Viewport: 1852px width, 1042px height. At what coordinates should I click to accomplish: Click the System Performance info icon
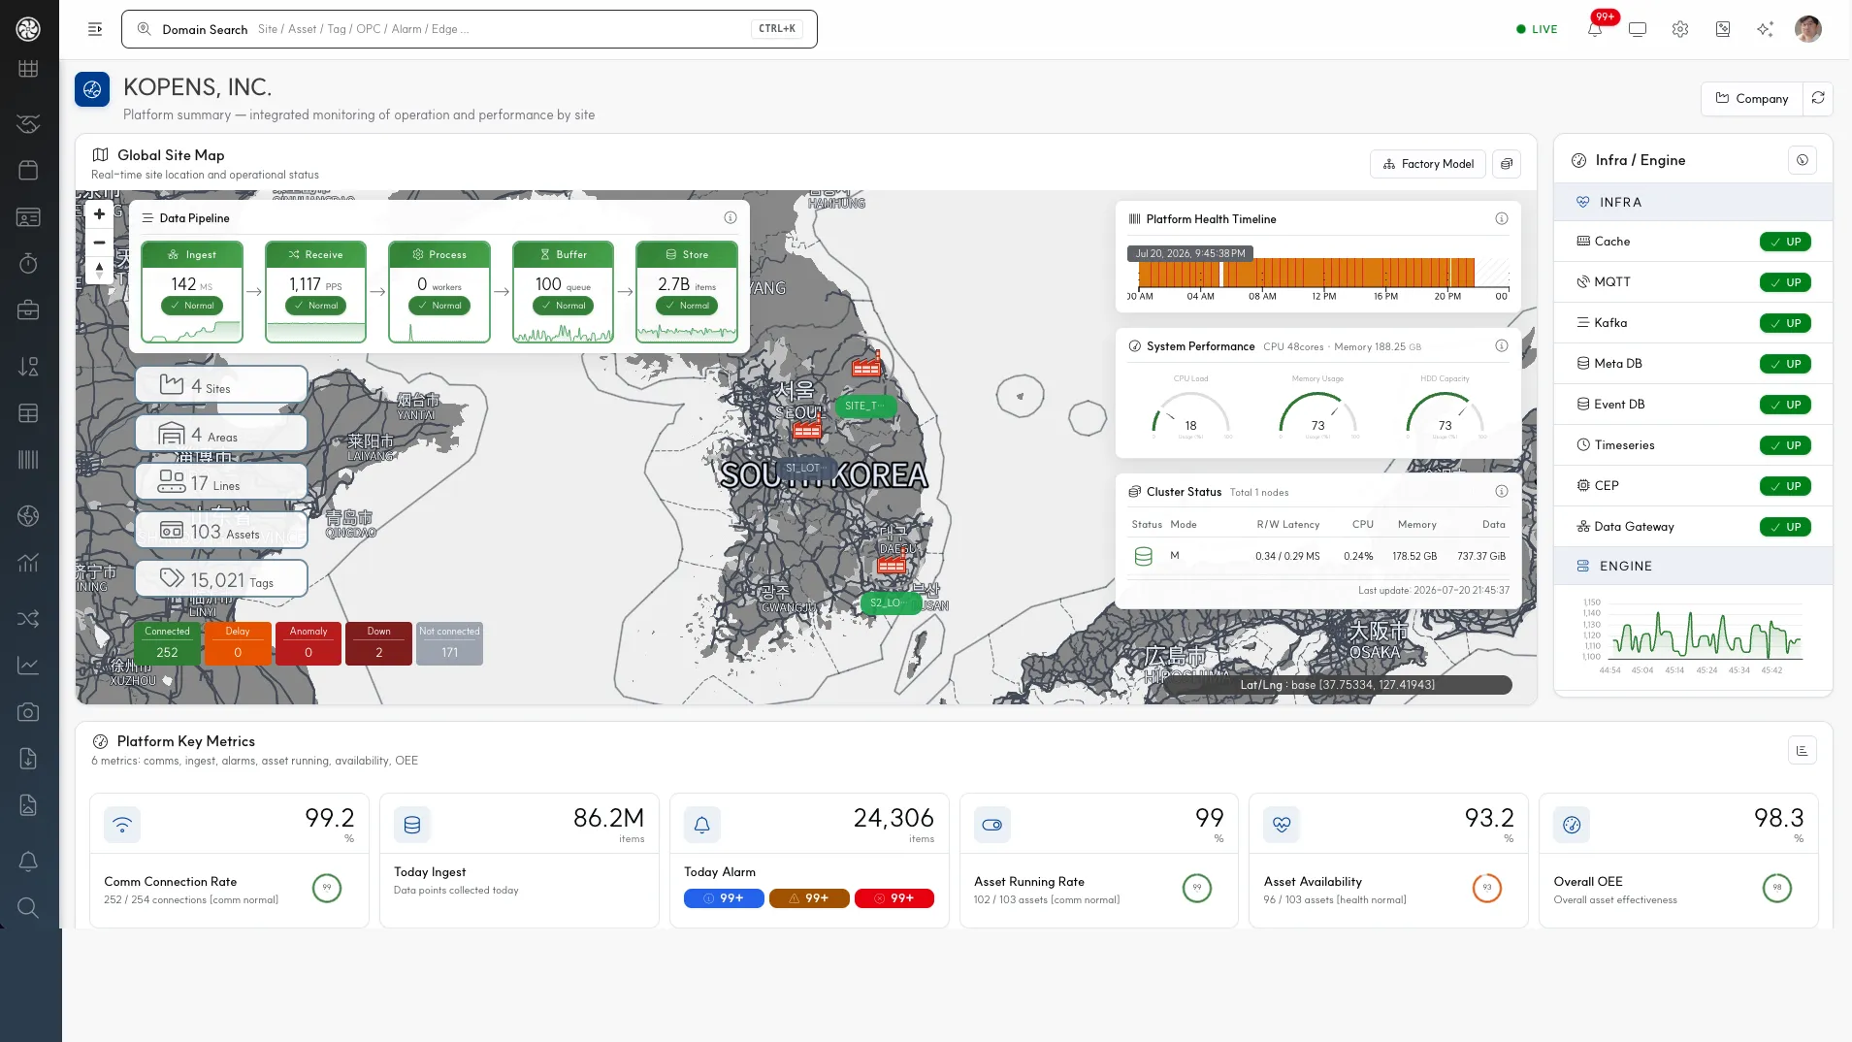[1502, 346]
